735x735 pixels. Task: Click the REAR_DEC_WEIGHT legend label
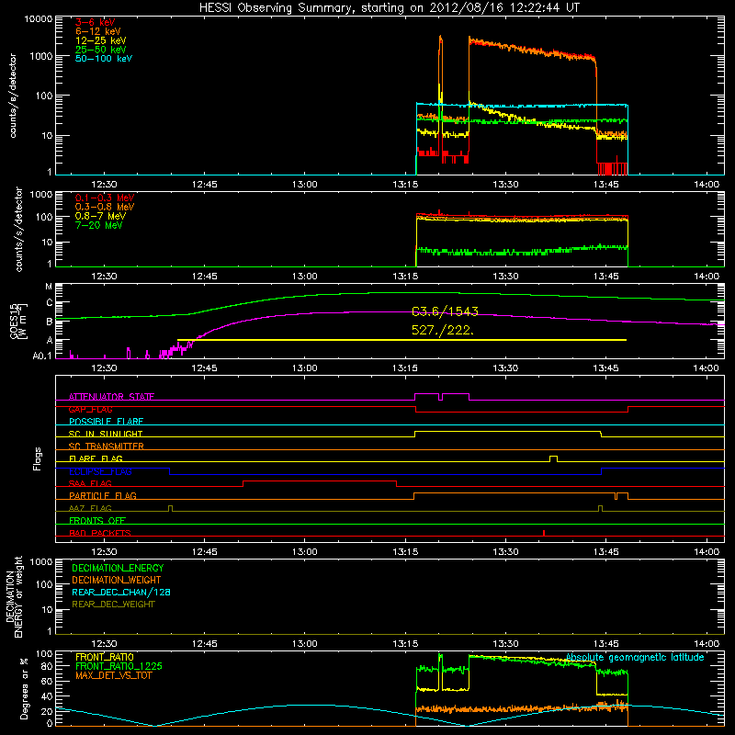point(113,605)
